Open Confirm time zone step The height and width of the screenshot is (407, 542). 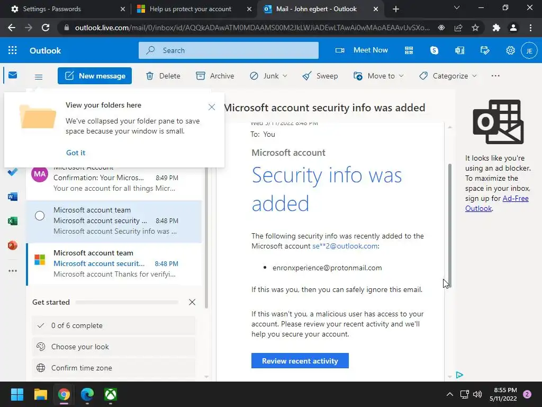[x=114, y=368]
